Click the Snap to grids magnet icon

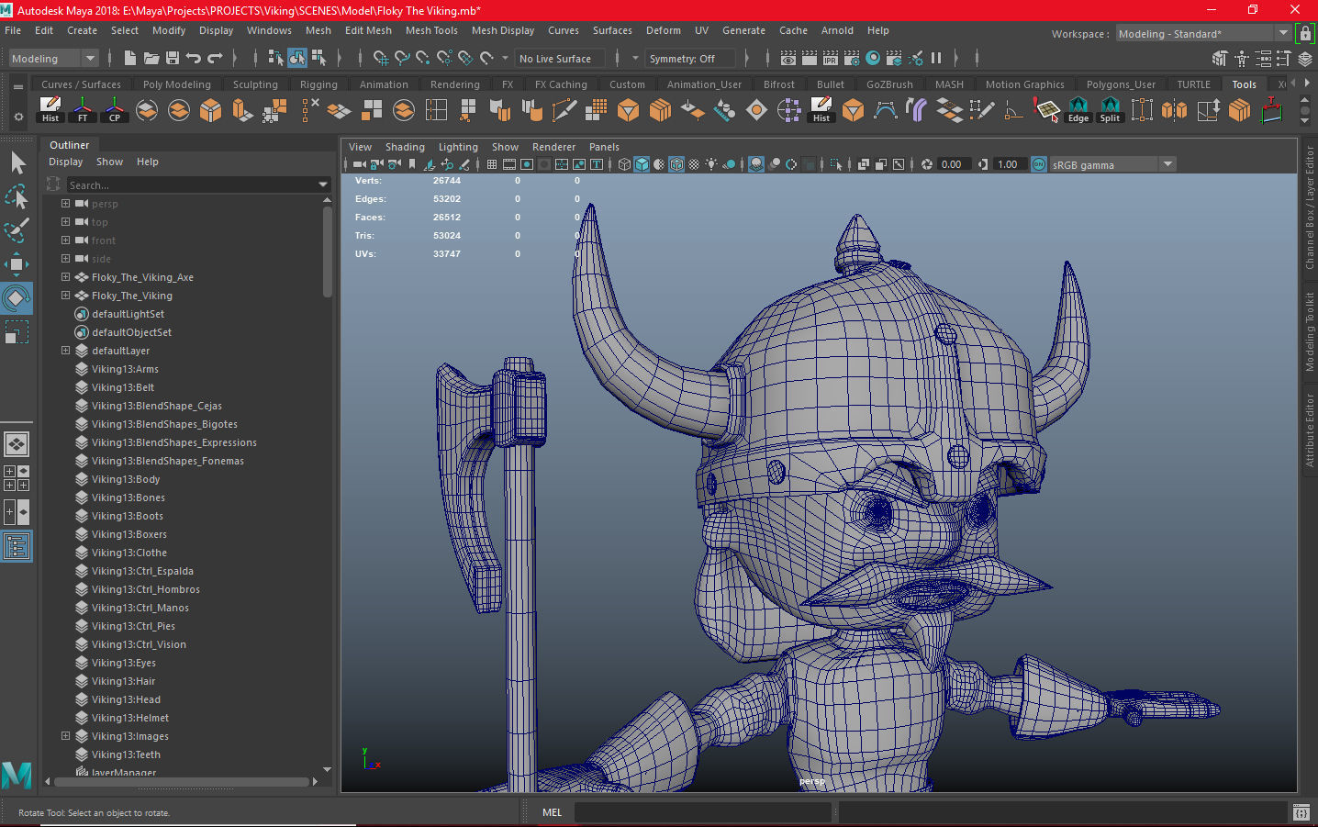pos(381,58)
